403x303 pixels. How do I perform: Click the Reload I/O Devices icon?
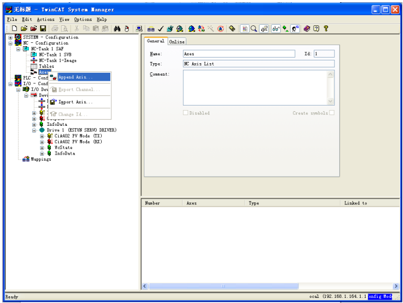pos(201,29)
